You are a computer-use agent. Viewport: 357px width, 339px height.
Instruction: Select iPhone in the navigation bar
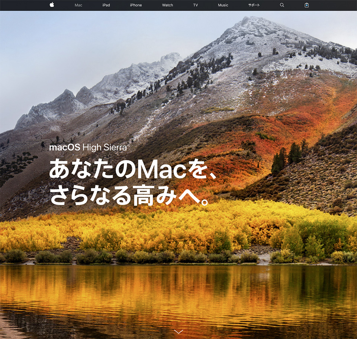(x=136, y=5)
